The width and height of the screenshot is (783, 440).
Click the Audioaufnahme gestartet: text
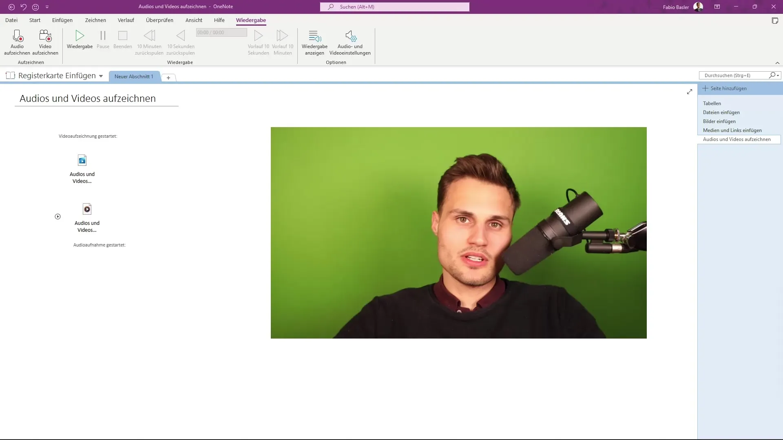[x=99, y=245]
